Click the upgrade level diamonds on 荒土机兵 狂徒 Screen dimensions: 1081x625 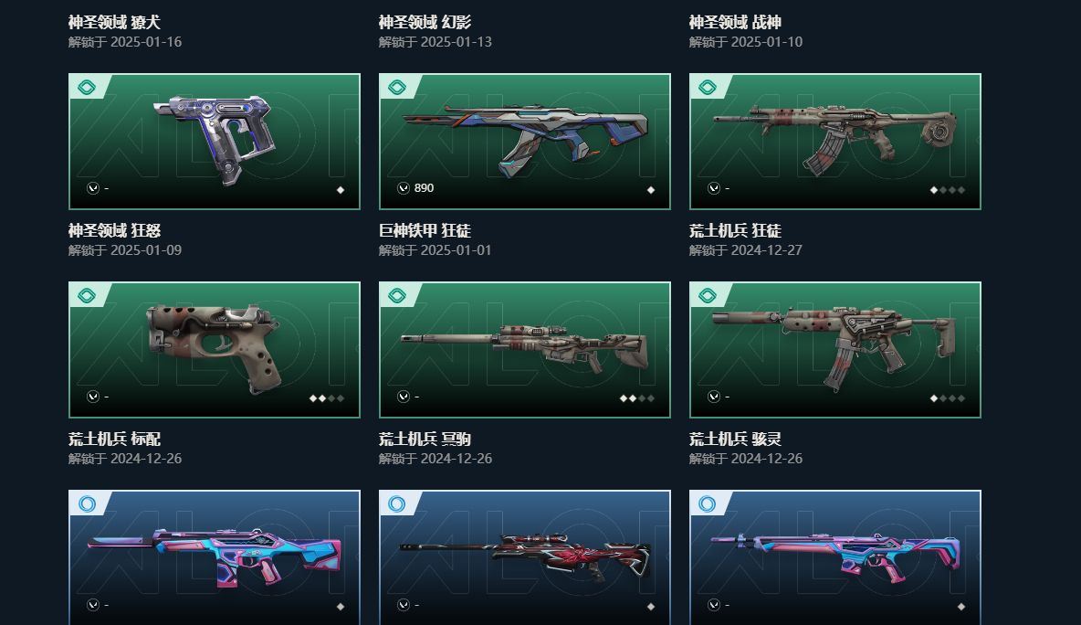[x=948, y=190]
